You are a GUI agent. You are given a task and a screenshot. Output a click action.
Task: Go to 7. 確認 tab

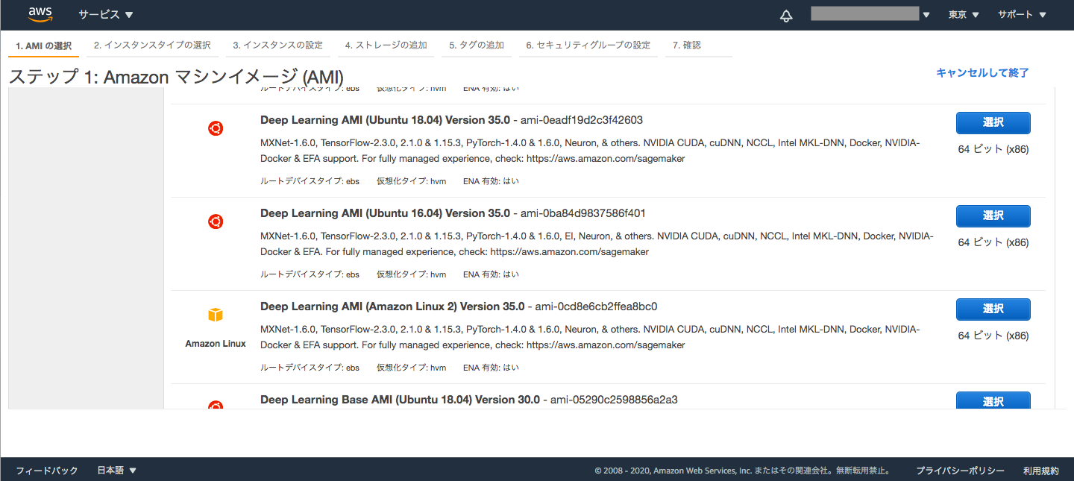(686, 45)
